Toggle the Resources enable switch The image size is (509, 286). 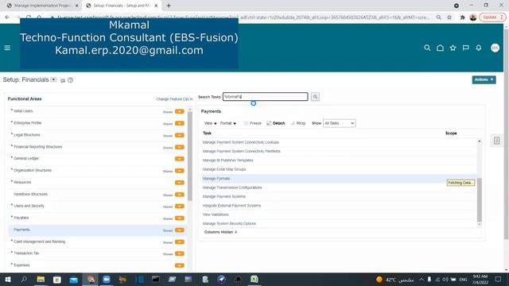(180, 183)
